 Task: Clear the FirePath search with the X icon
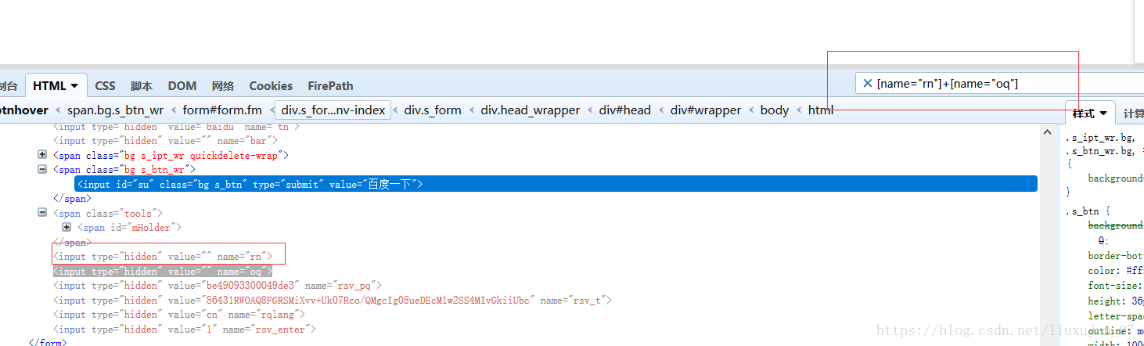tap(867, 83)
